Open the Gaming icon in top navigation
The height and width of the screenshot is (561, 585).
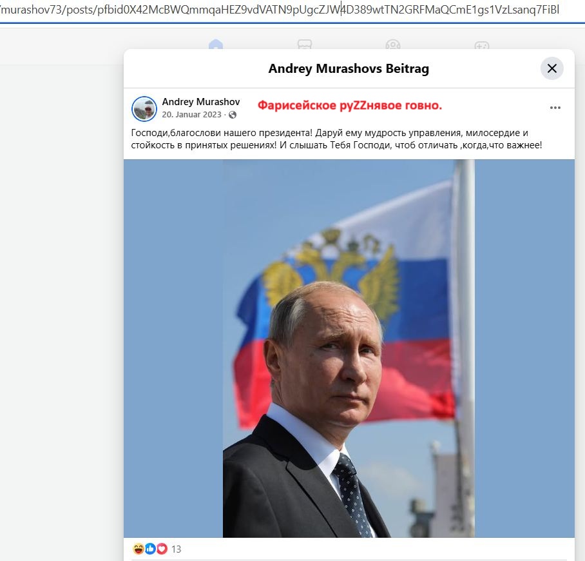[482, 45]
